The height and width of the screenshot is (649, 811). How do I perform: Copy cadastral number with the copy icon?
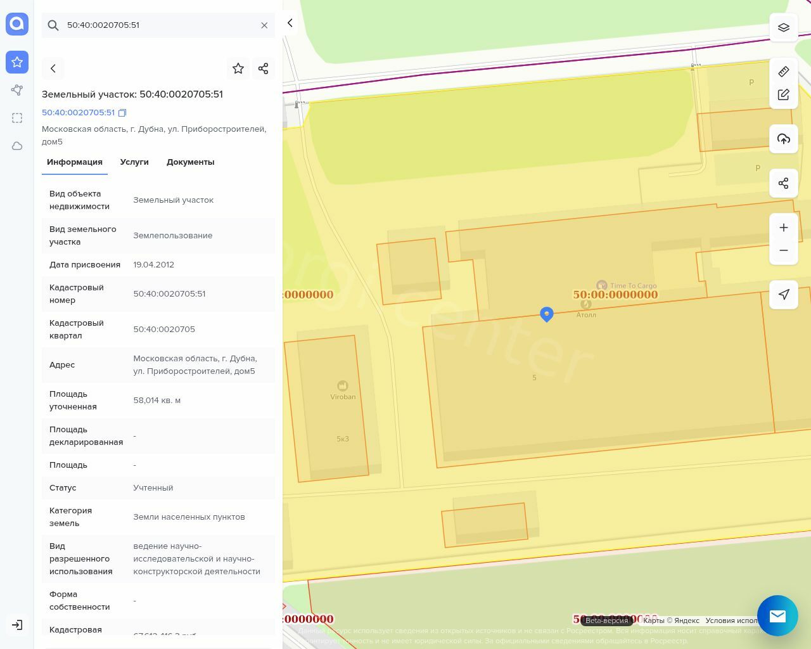point(122,113)
